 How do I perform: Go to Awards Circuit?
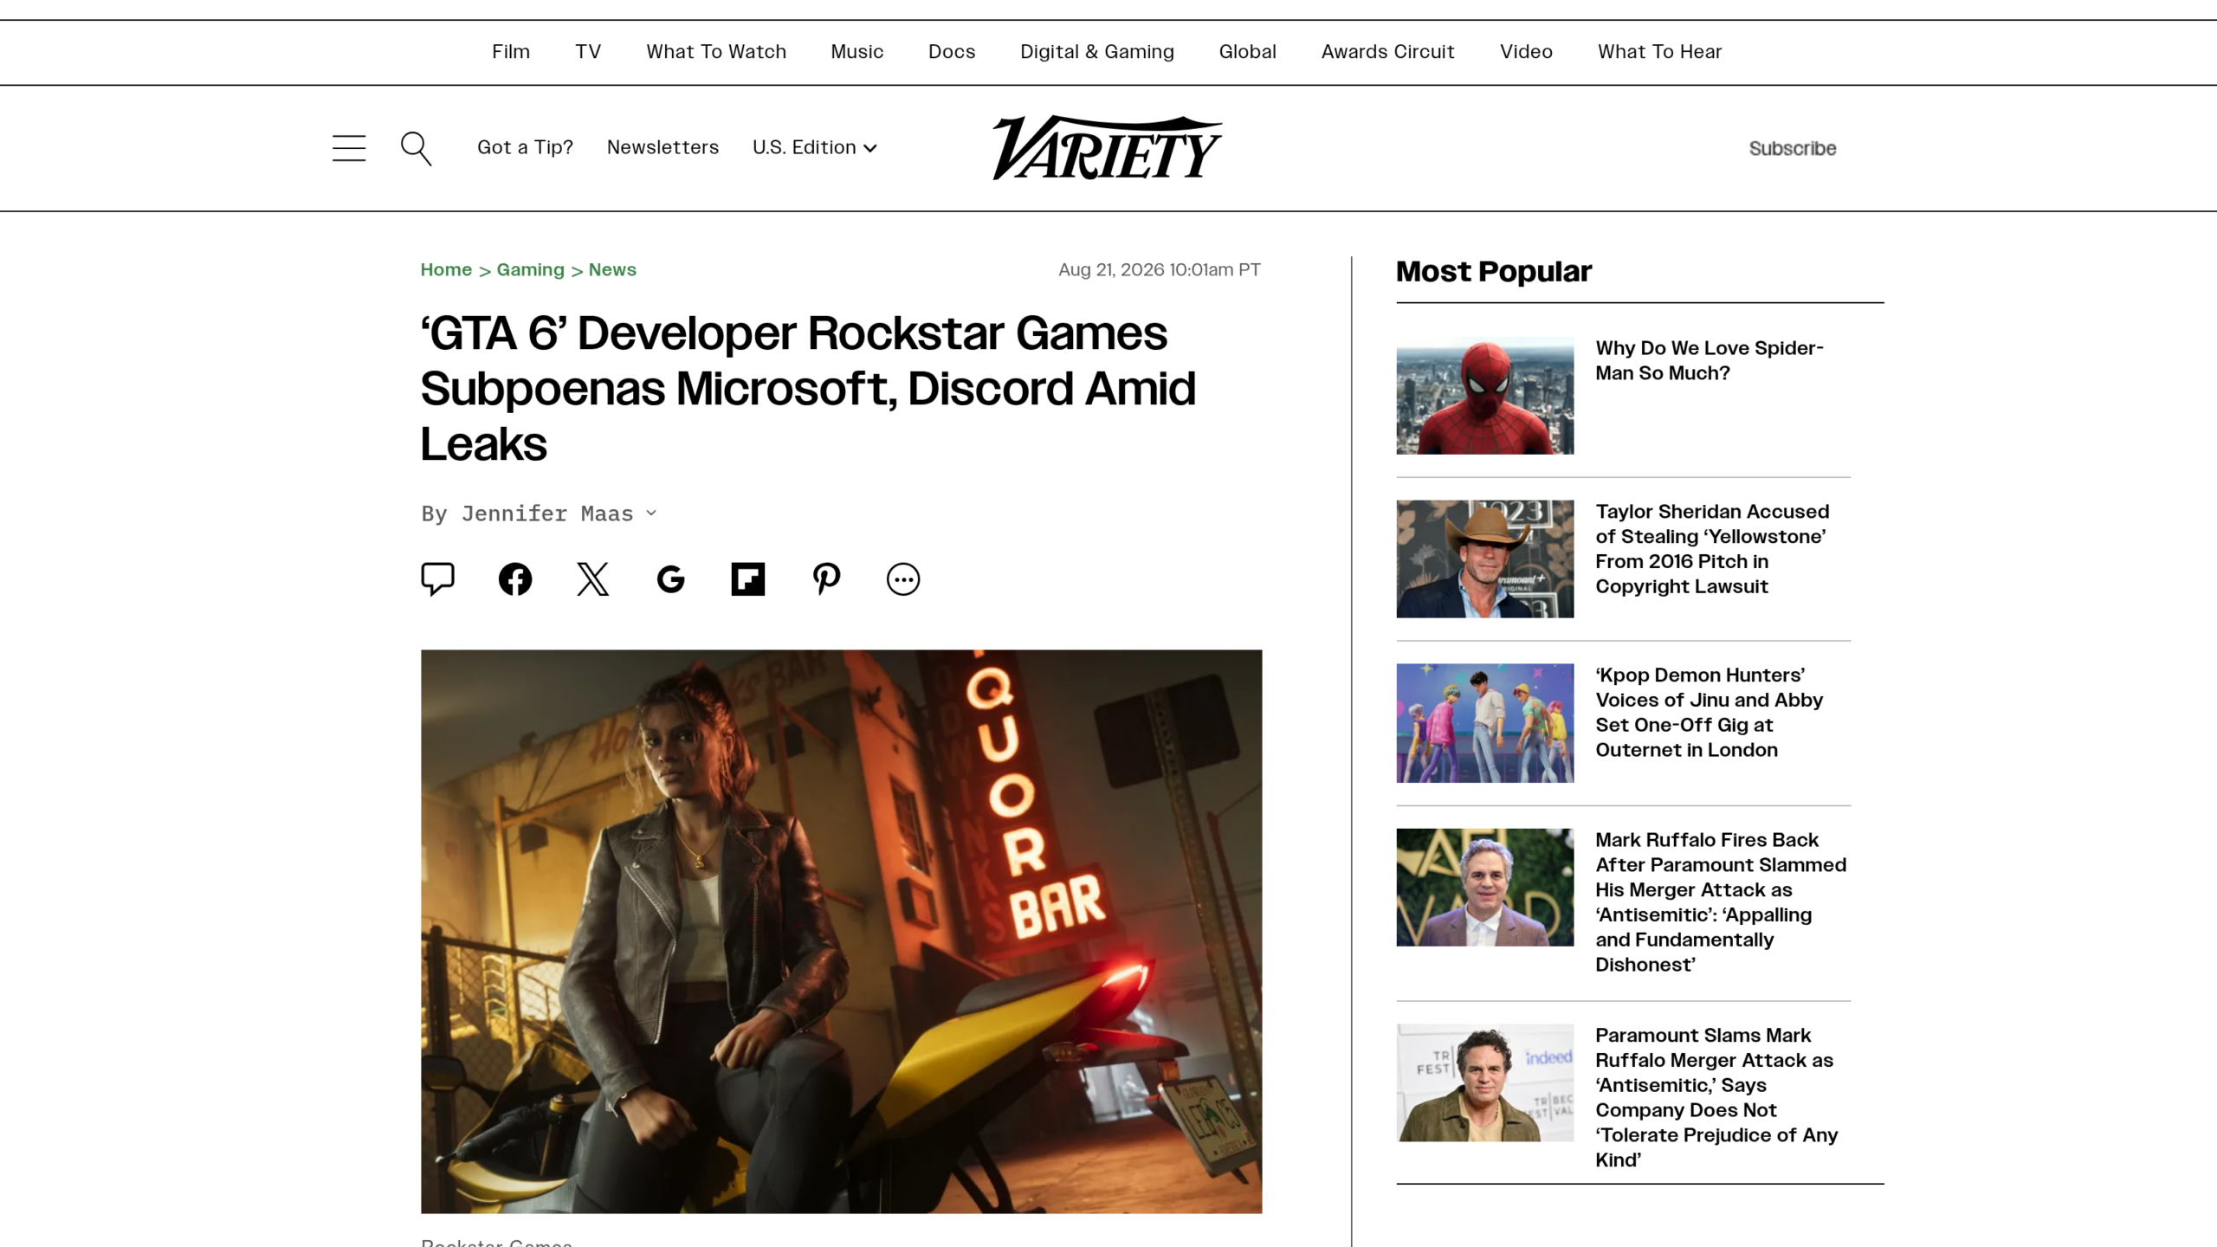(1387, 51)
